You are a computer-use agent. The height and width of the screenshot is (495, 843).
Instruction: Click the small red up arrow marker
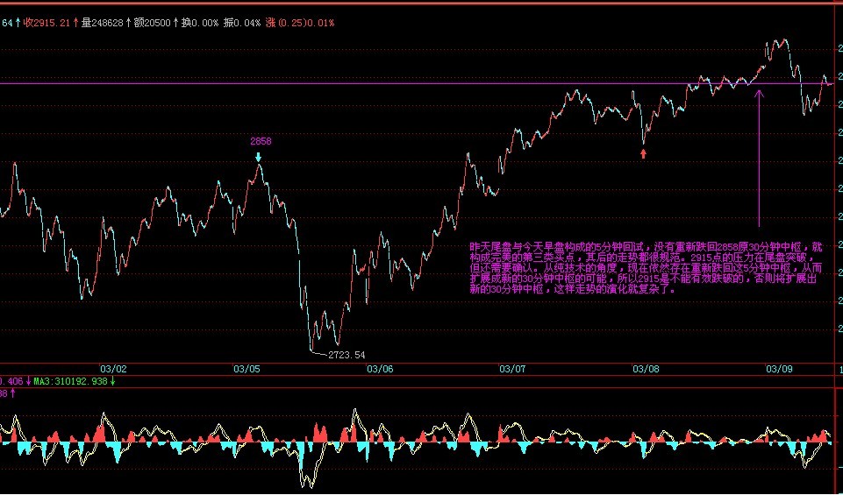pyautogui.click(x=644, y=154)
